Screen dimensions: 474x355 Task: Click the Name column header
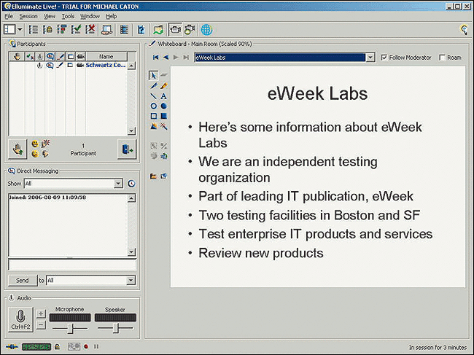click(106, 57)
